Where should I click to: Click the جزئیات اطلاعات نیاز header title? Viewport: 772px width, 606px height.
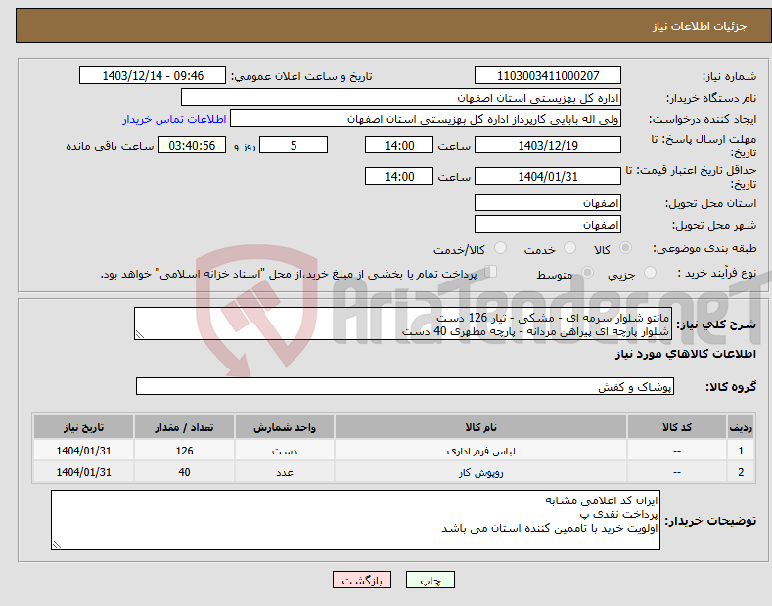point(700,26)
